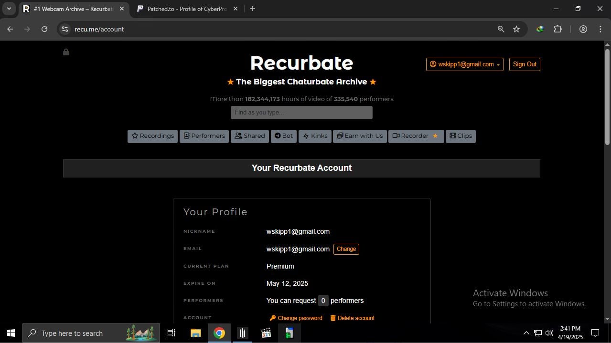
Task: Open Chrome's three-dot menu
Action: coord(600,29)
